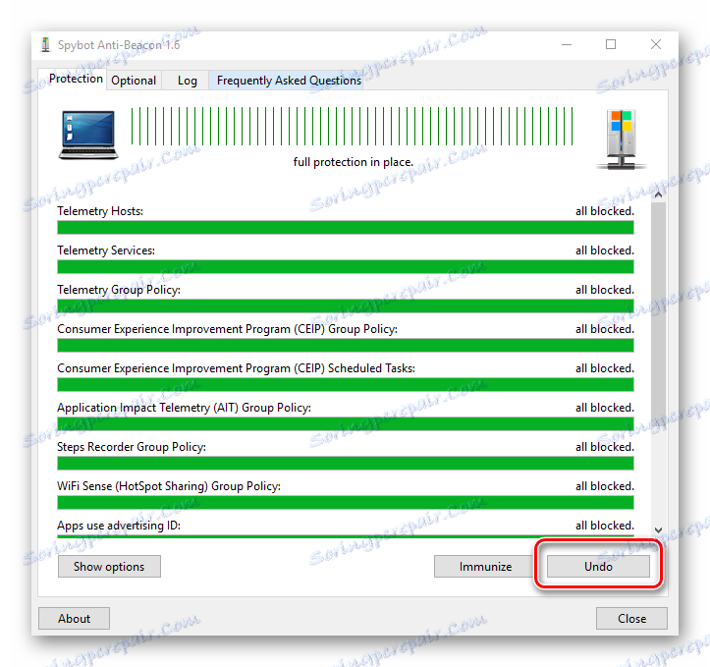Viewport: 710px width, 667px height.
Task: Click the Steps Recorder Group Policy bar
Action: coord(346,464)
